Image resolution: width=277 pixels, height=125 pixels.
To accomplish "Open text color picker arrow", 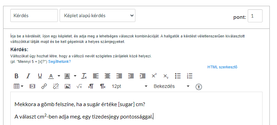I will pyautogui.click(x=59, y=76).
